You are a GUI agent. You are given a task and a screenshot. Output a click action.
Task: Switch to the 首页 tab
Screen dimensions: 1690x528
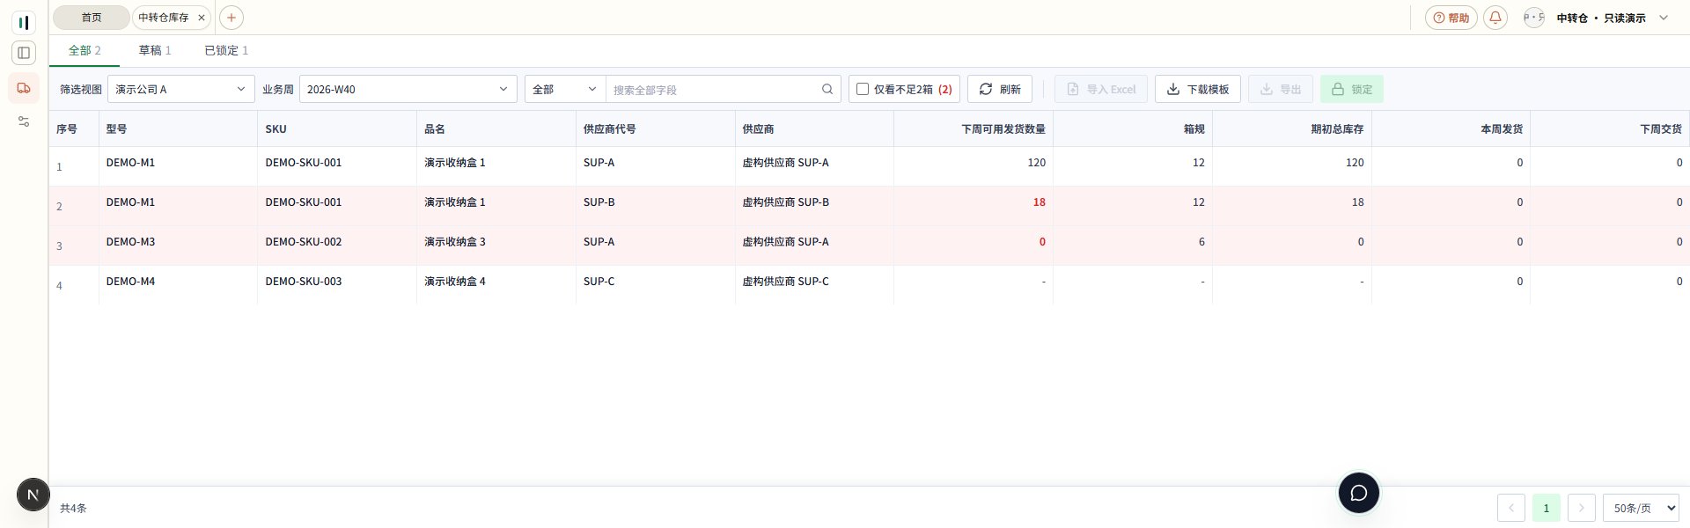91,18
